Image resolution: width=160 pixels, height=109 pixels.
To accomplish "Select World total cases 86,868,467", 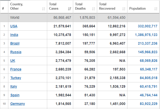I will point(62,17).
